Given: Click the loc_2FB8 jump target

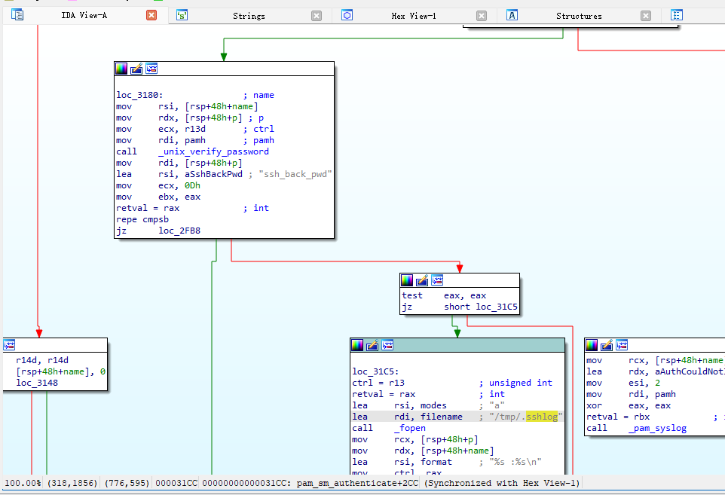Looking at the screenshot, I should click(179, 231).
